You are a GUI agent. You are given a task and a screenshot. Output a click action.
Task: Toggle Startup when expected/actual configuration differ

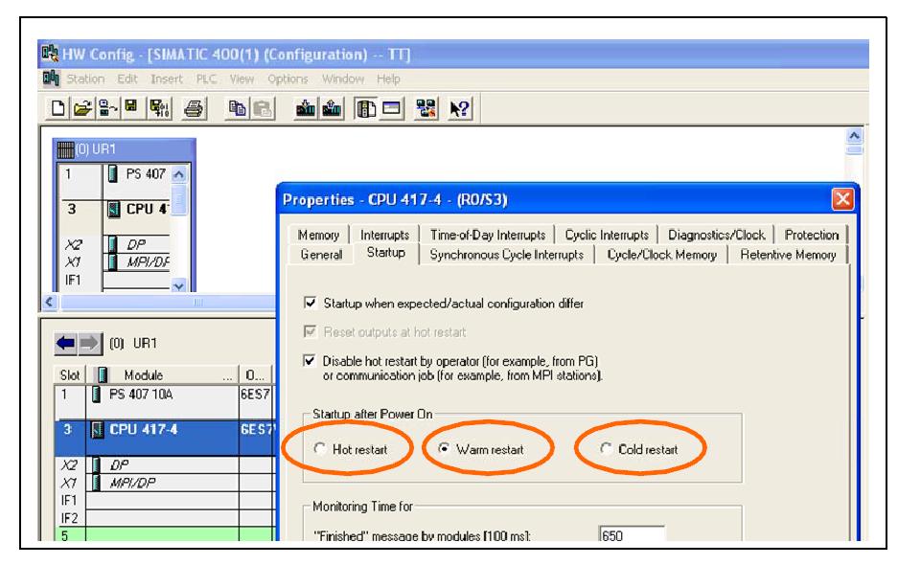311,303
